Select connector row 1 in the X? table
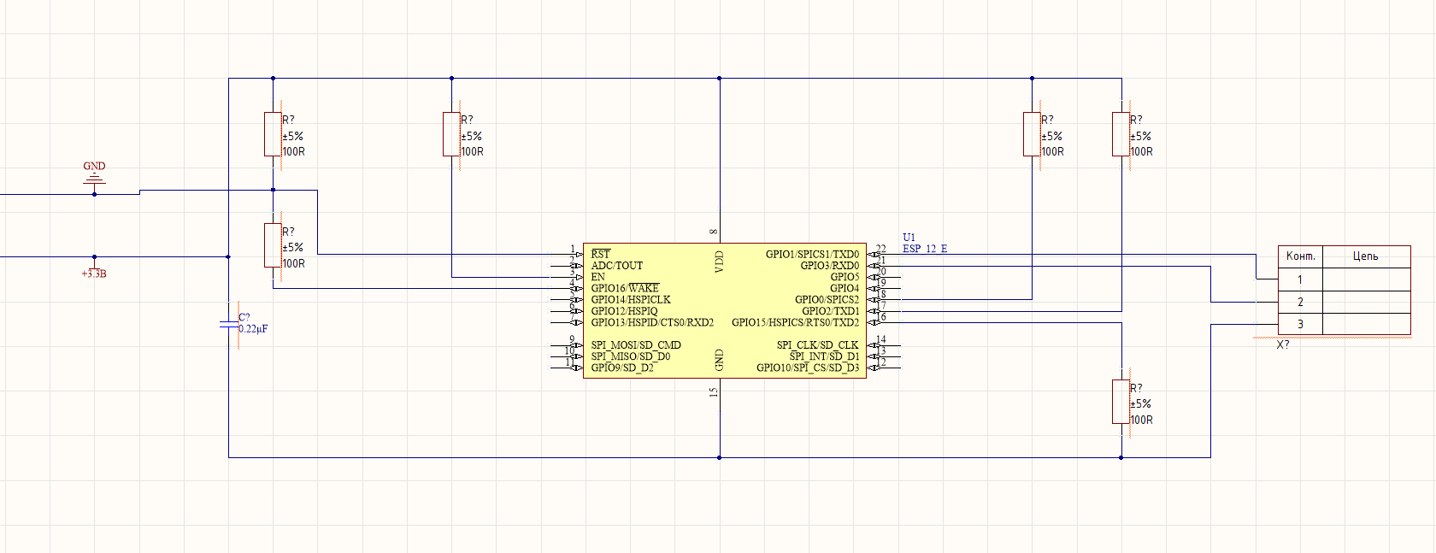 pos(1345,279)
